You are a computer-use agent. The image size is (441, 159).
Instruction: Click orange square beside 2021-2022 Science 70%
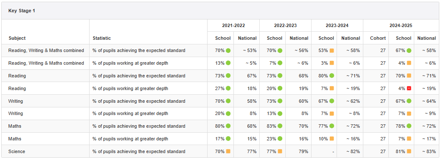(228, 151)
